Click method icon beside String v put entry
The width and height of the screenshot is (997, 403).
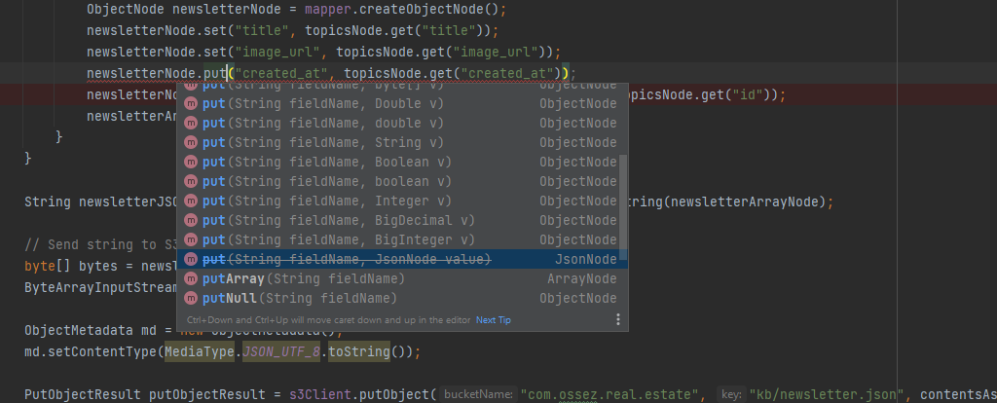click(191, 142)
